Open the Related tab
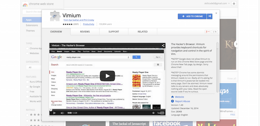This screenshot has height=126, width=260. pyautogui.click(x=143, y=32)
